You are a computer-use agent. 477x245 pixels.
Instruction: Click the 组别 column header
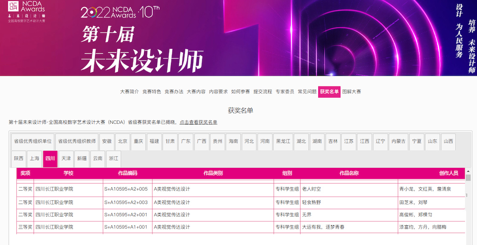(x=287, y=173)
